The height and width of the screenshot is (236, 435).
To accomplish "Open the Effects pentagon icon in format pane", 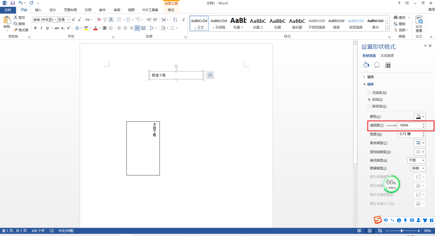I will coord(377,65).
